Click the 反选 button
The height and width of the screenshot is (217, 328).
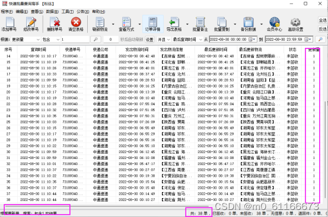323,29
